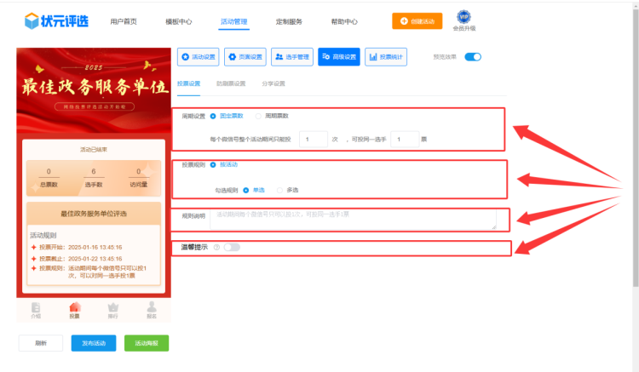Enable the 温馨提示 switch
The height and width of the screenshot is (372, 639).
231,248
